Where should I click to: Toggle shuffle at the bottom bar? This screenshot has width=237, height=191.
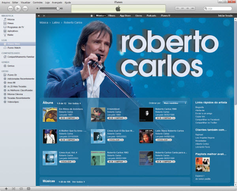coord(13,189)
